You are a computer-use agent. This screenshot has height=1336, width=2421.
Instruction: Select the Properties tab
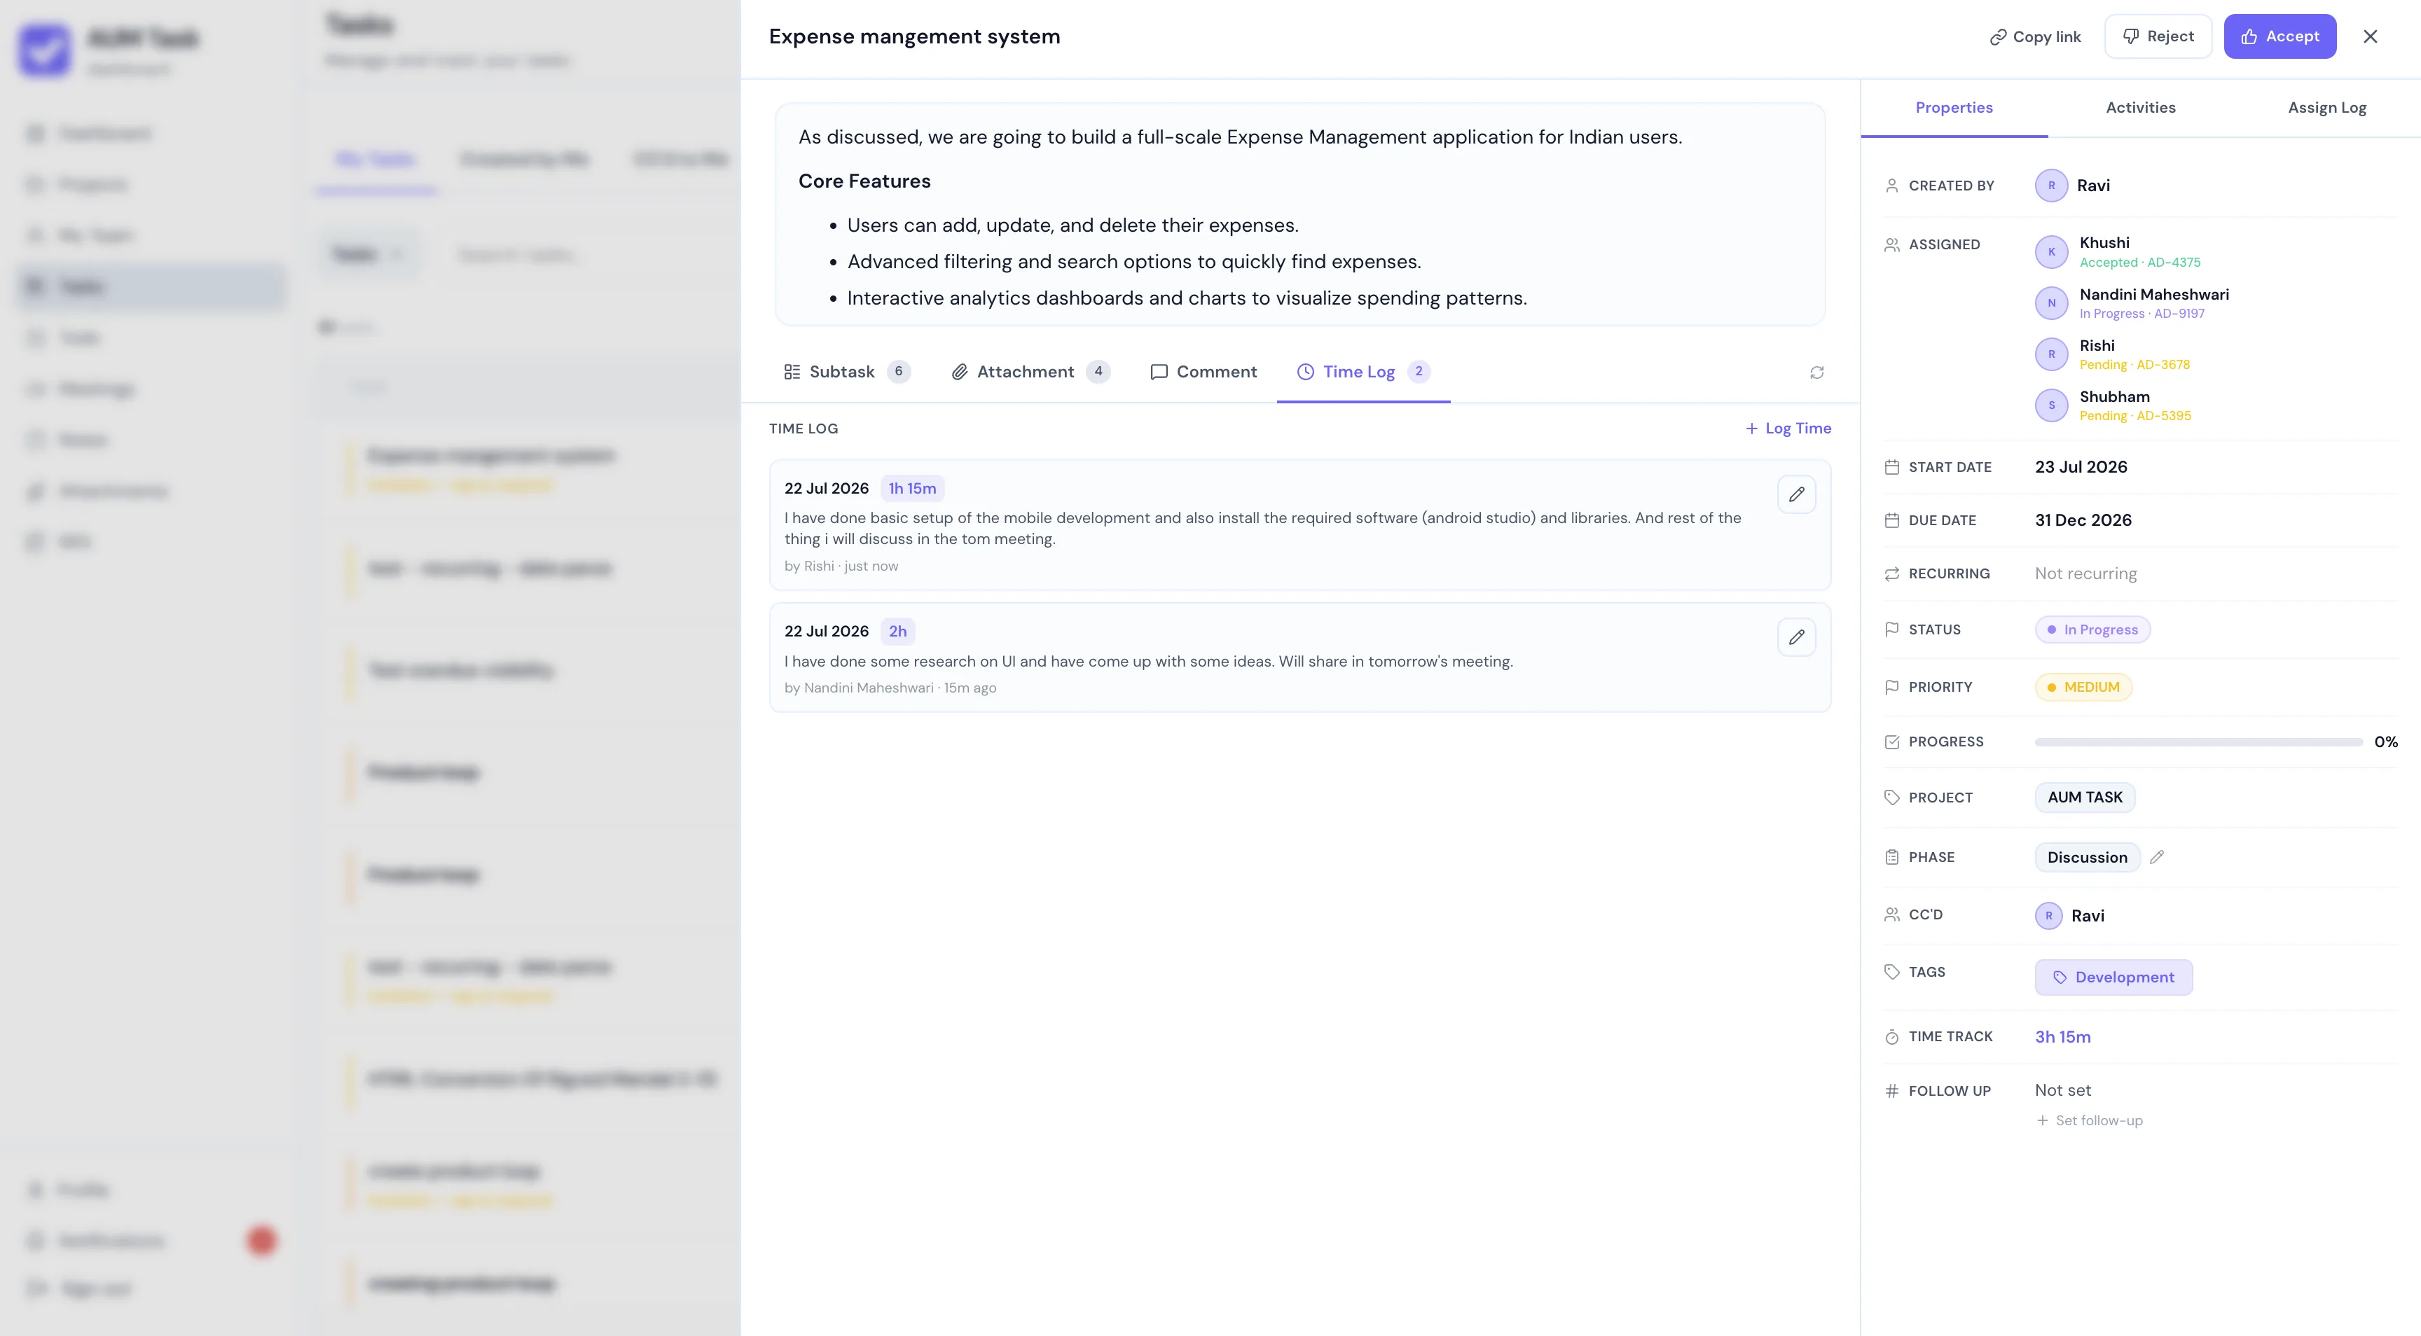coord(1954,107)
